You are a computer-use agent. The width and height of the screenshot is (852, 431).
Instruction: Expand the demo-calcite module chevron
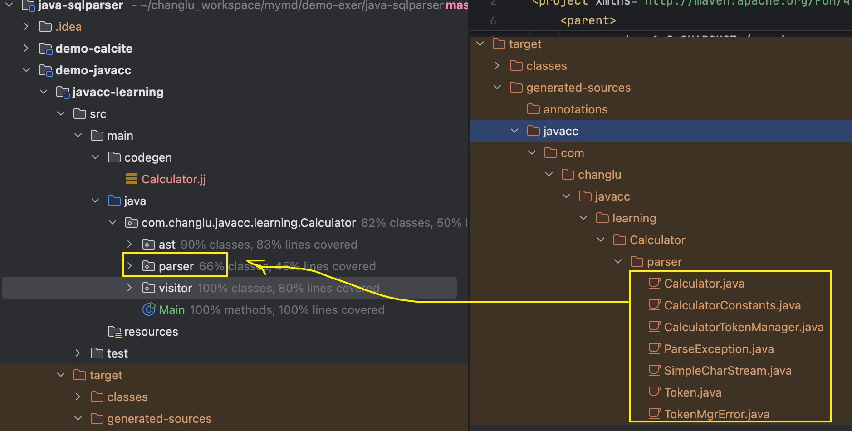[x=26, y=49]
